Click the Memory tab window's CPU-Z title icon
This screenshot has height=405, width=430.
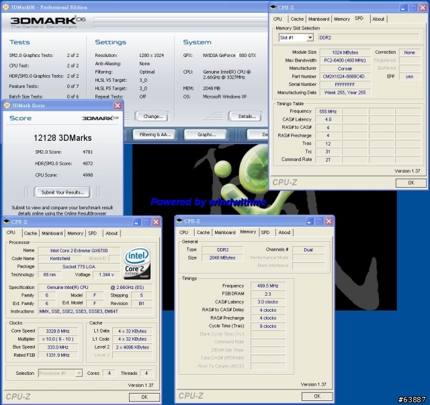pos(179,221)
